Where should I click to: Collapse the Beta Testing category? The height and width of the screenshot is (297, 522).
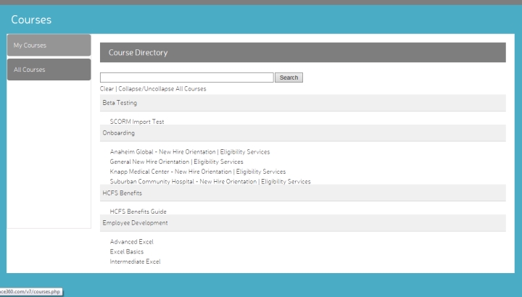120,103
